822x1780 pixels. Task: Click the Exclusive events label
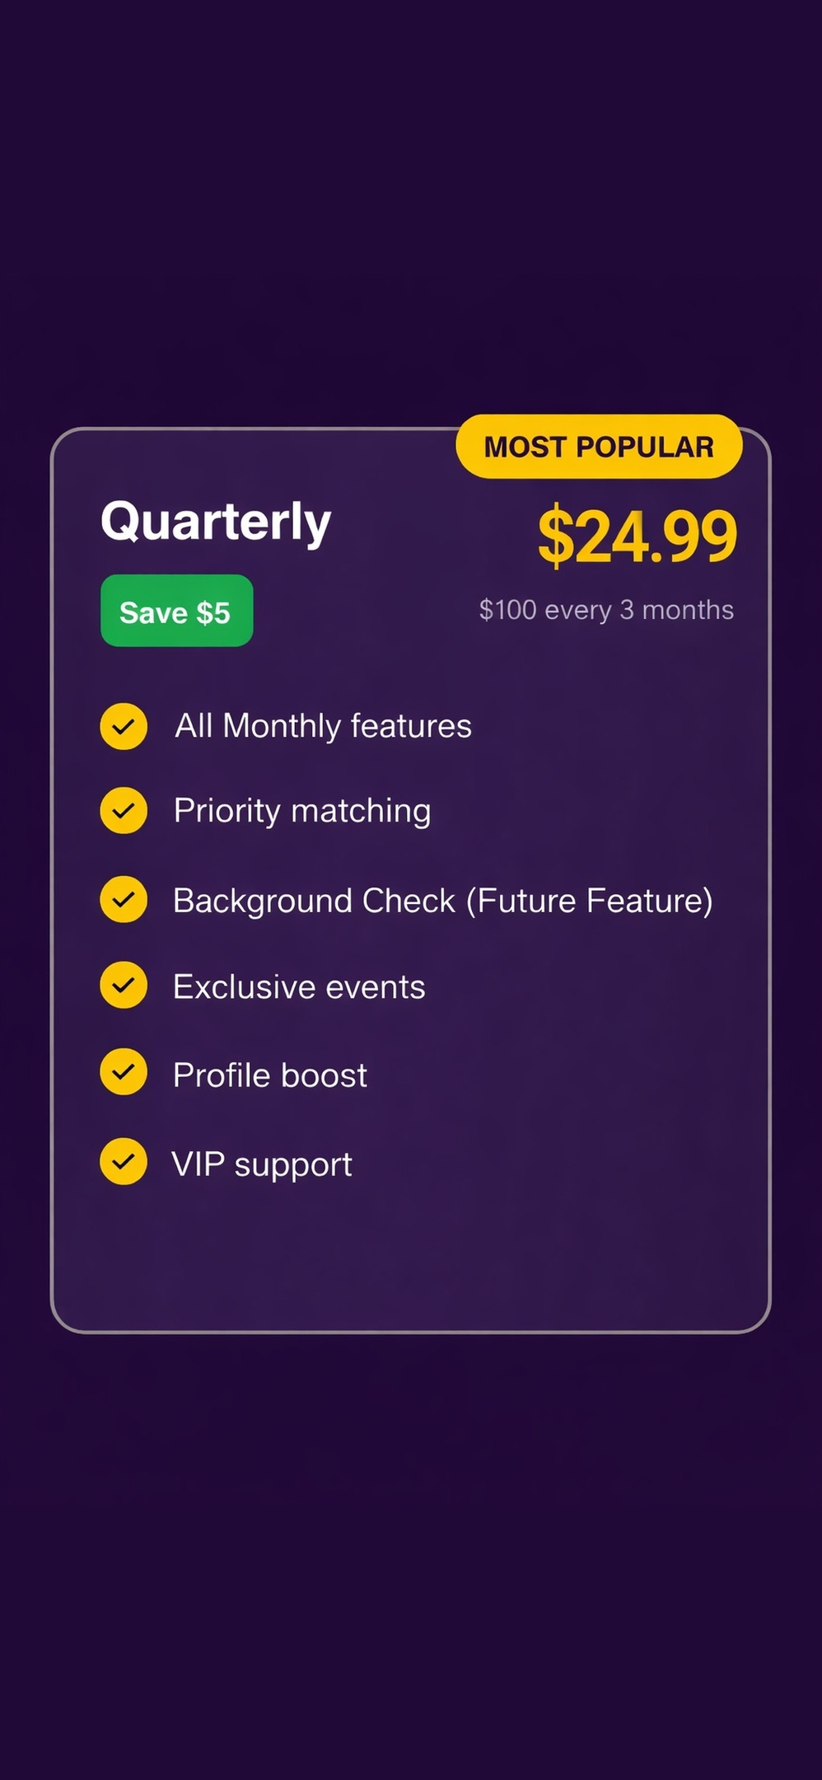299,986
